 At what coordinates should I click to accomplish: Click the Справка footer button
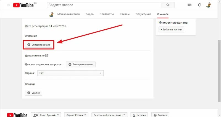160,115
